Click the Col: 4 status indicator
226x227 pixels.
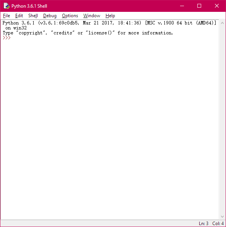tap(218, 224)
